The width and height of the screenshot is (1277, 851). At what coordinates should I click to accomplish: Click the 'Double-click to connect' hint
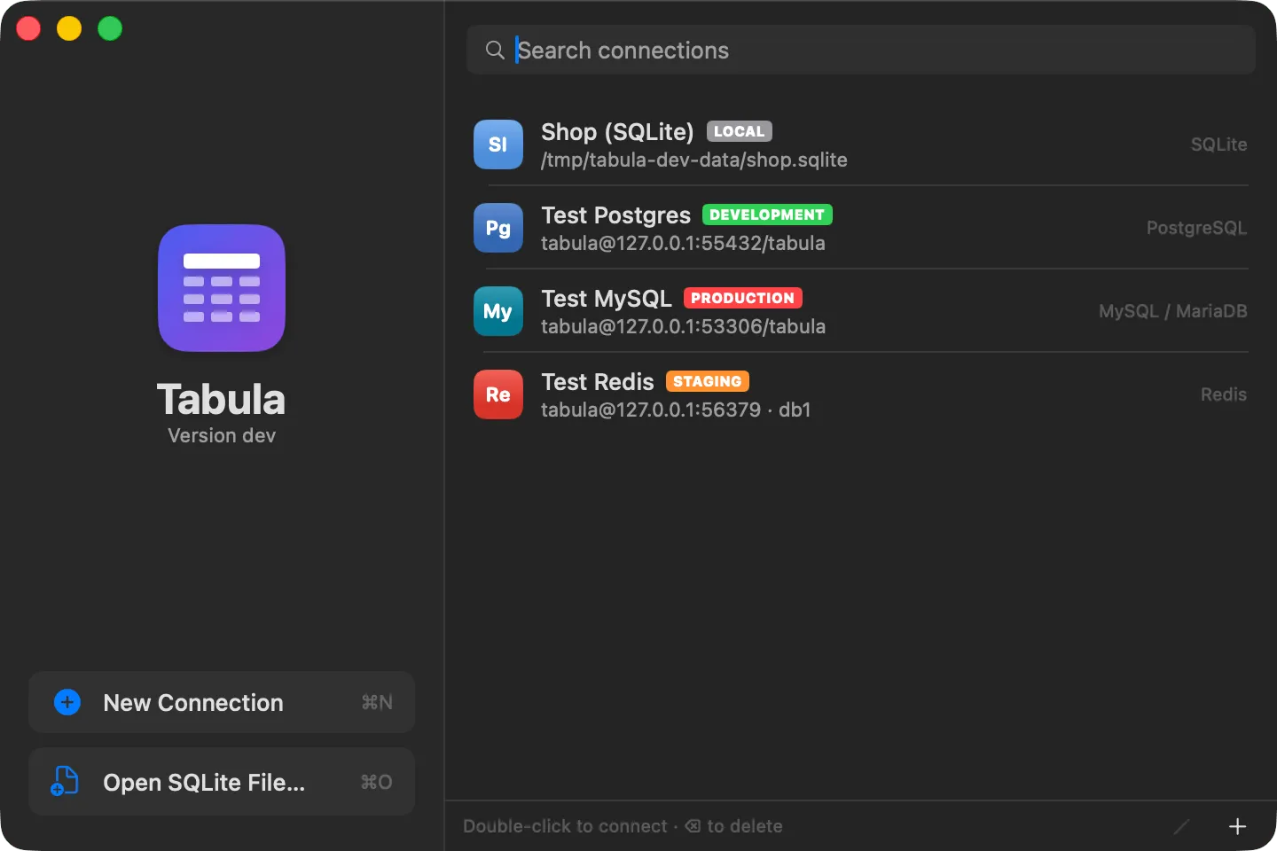[x=565, y=826]
